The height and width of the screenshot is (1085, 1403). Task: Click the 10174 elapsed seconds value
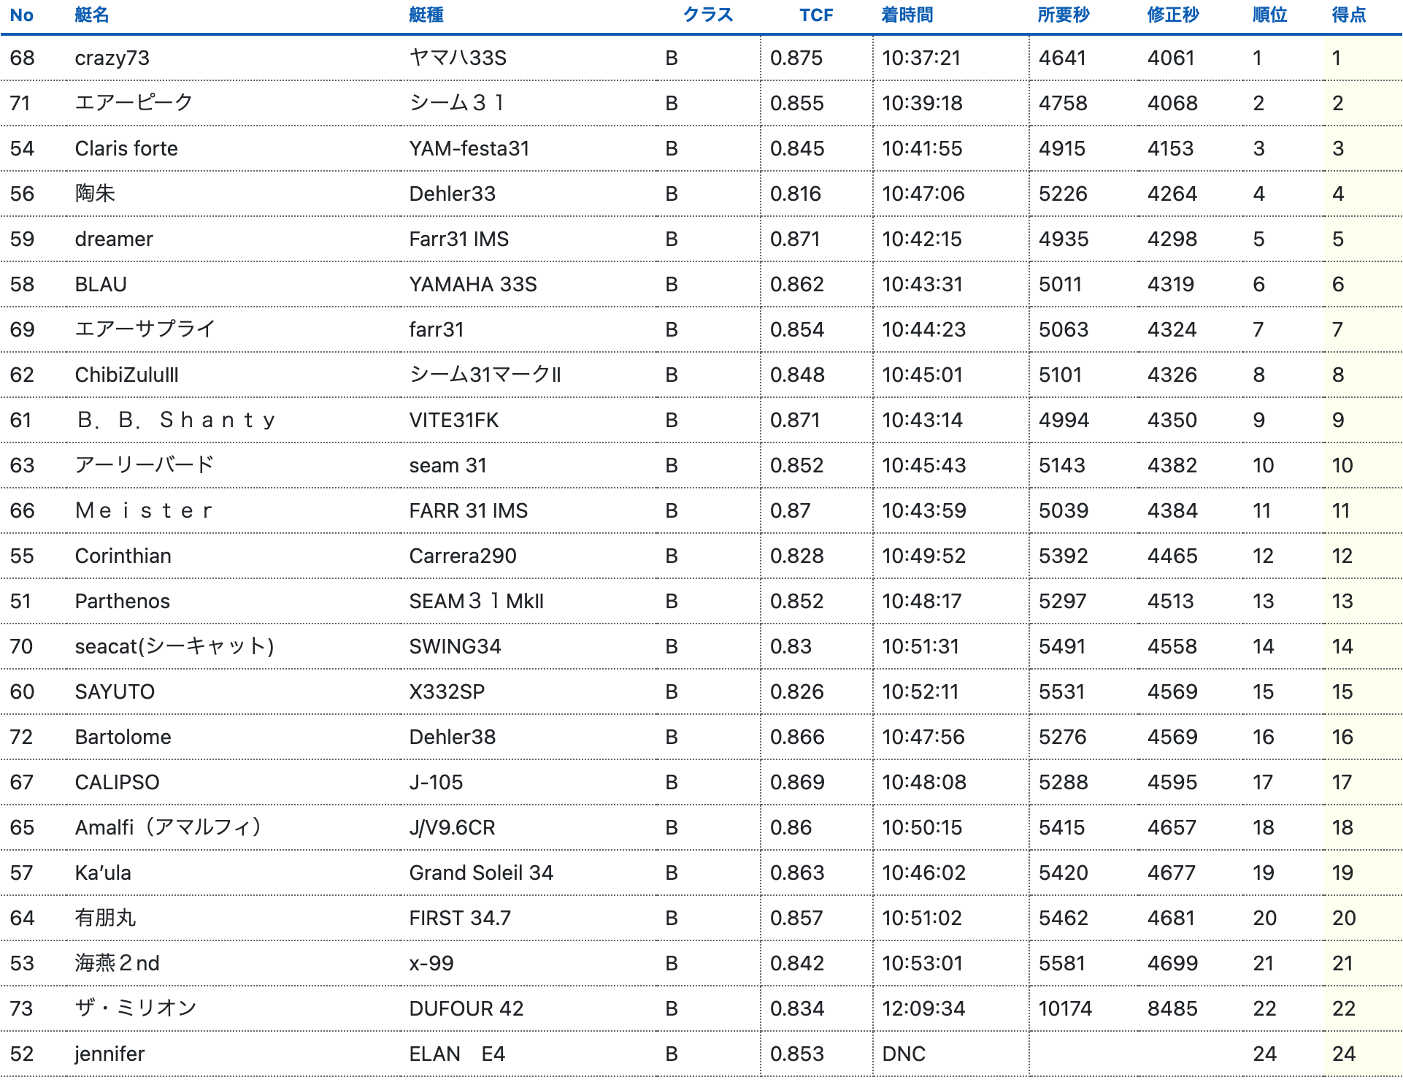point(1065,1008)
